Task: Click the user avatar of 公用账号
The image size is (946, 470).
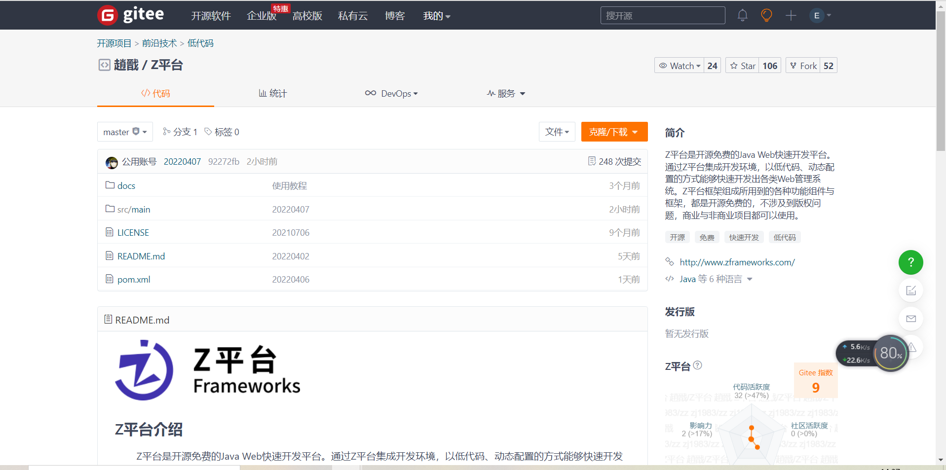Action: click(112, 162)
